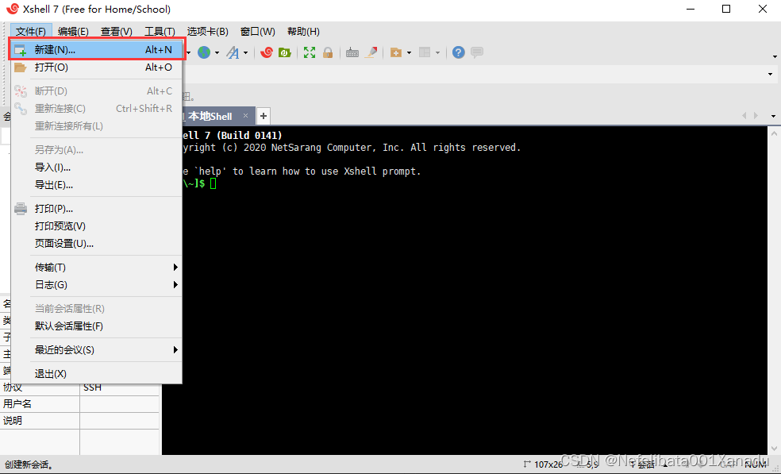Expand toolbar overflow options arrow

pos(775,57)
